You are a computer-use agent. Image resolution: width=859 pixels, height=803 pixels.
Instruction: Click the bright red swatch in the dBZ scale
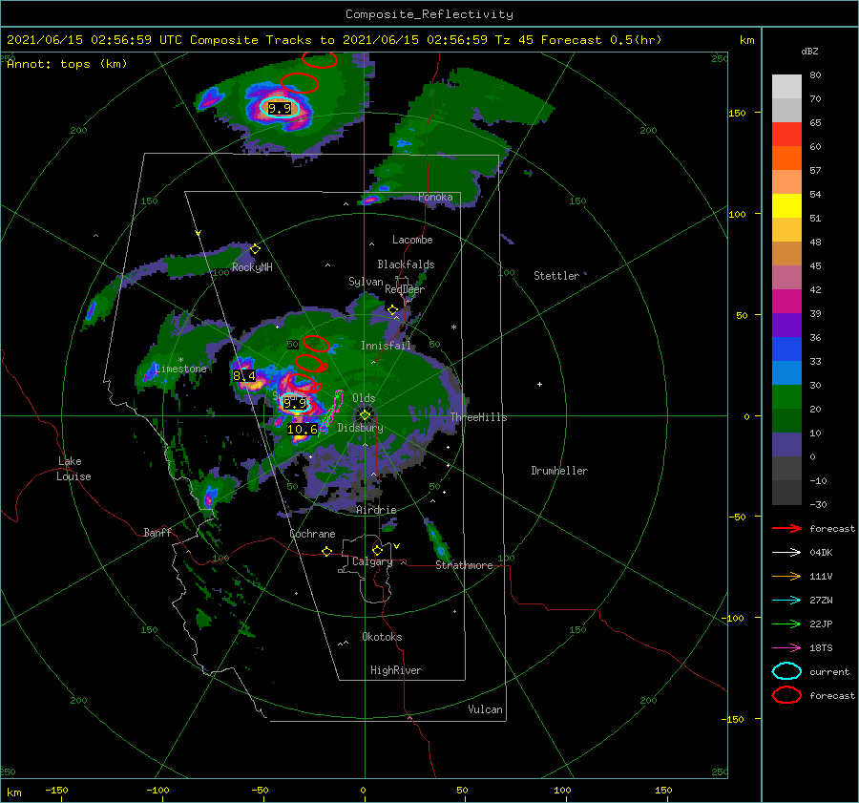[x=786, y=135]
